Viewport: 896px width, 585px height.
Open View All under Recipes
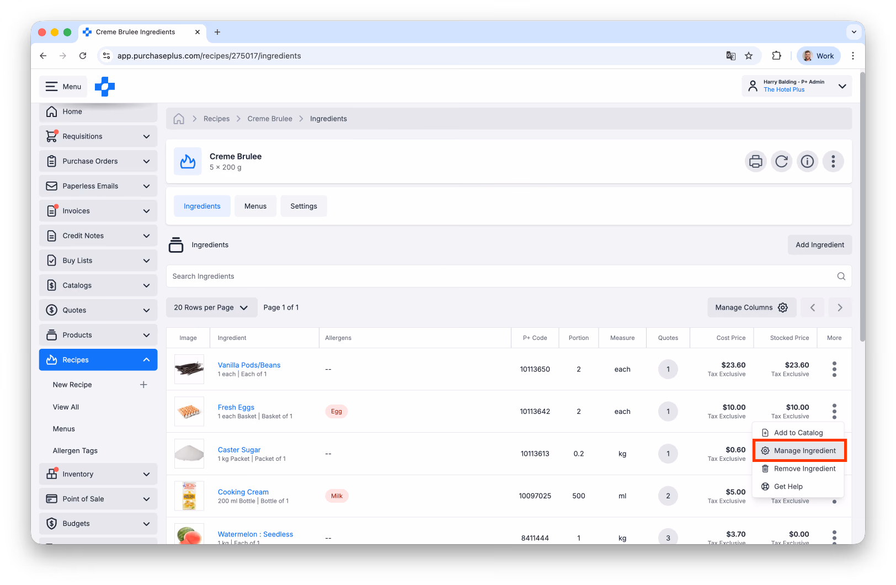(66, 407)
